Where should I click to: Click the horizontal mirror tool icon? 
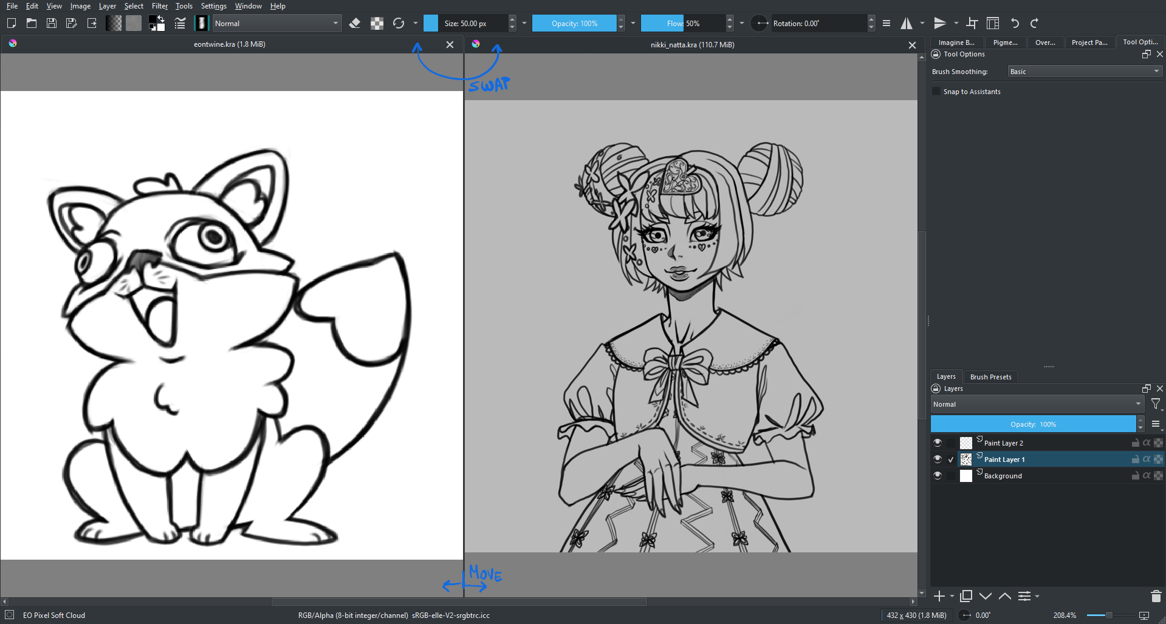click(x=907, y=24)
